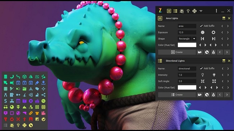
Task: Select the pink movie camera palette icon
Action: [x=44, y=113]
